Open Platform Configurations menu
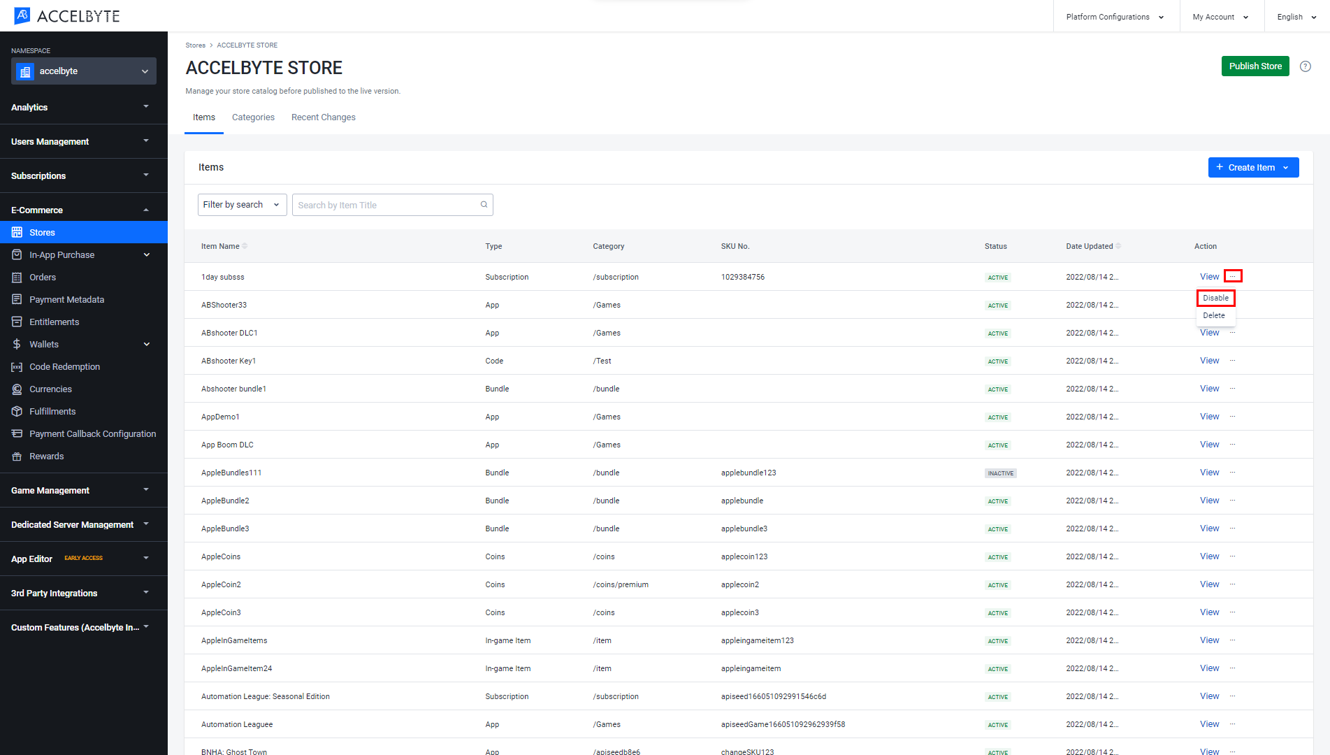This screenshot has width=1330, height=755. (x=1115, y=17)
